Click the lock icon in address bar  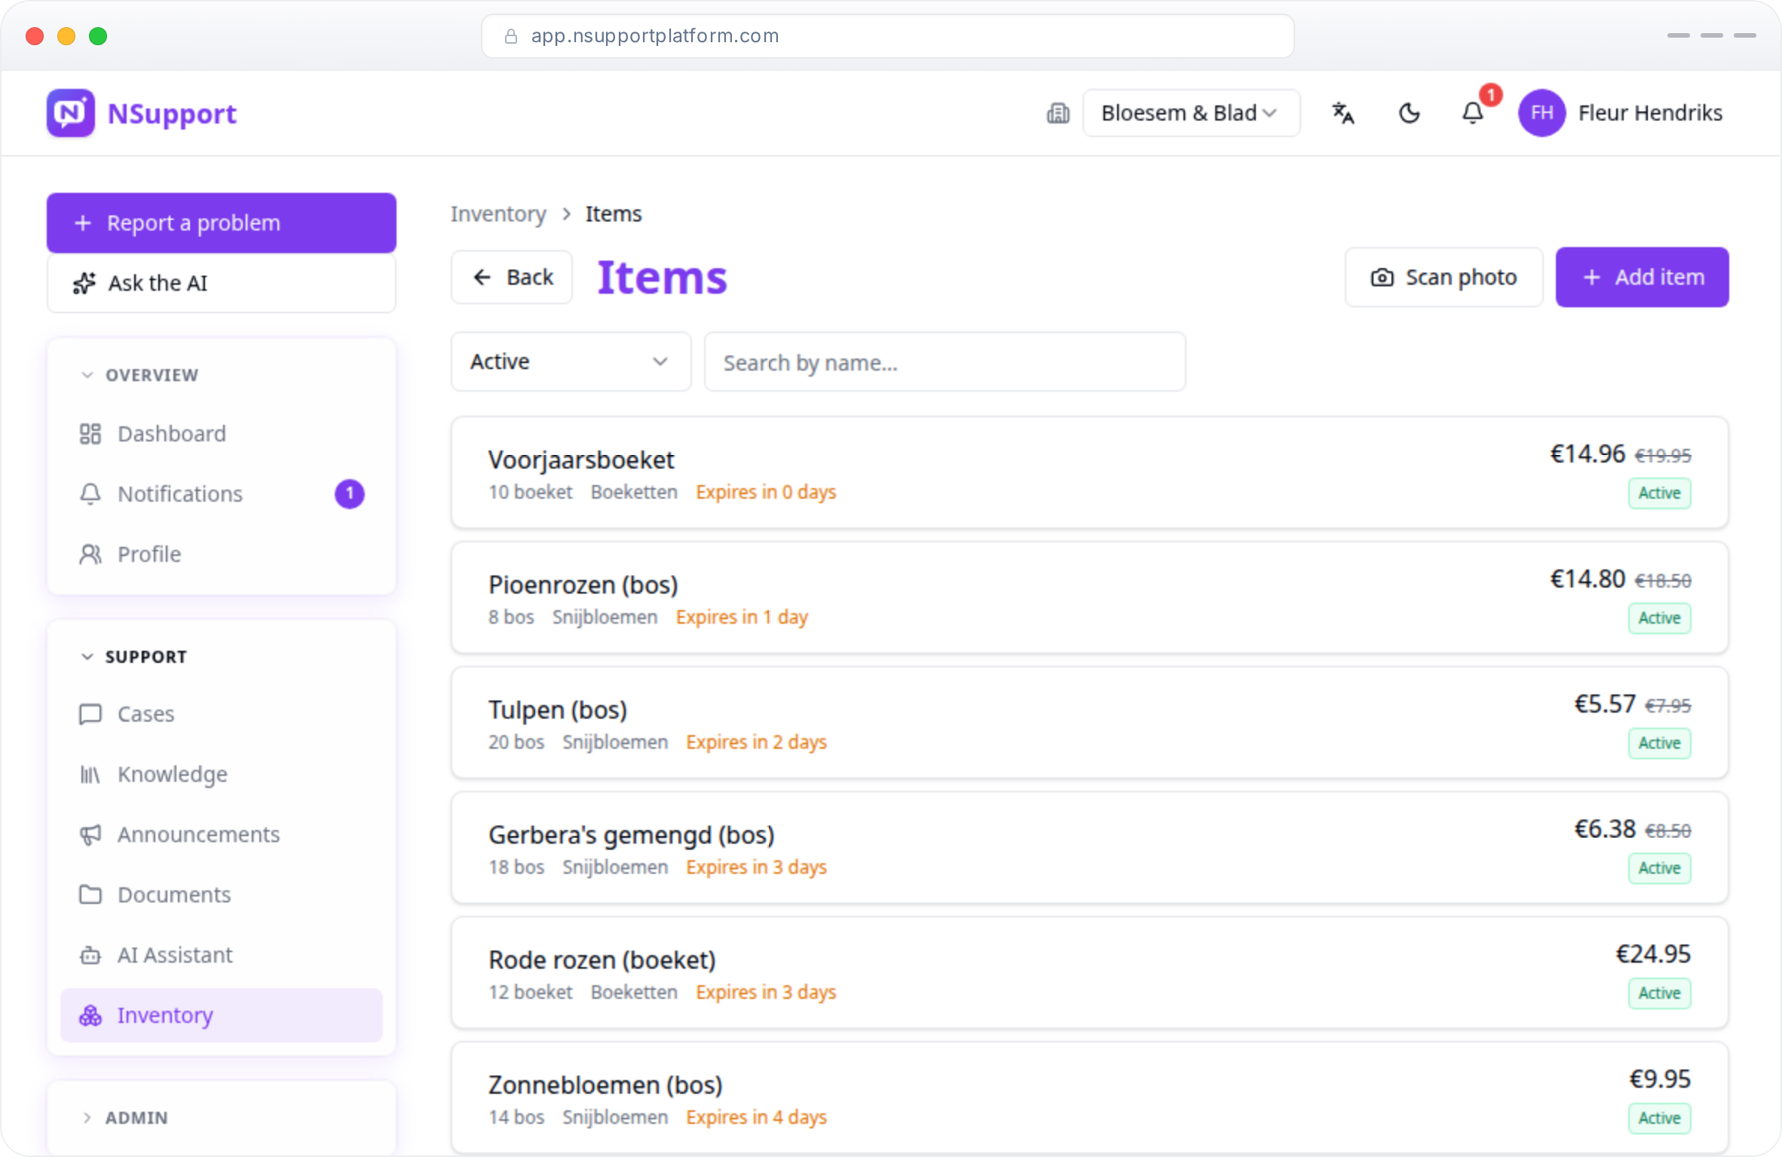510,36
